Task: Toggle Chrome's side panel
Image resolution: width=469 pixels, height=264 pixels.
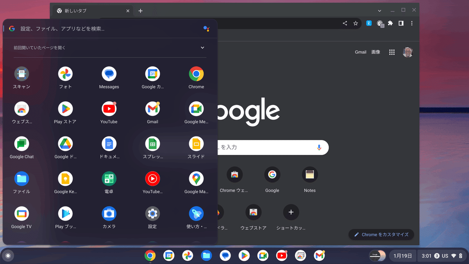Action: point(401,23)
